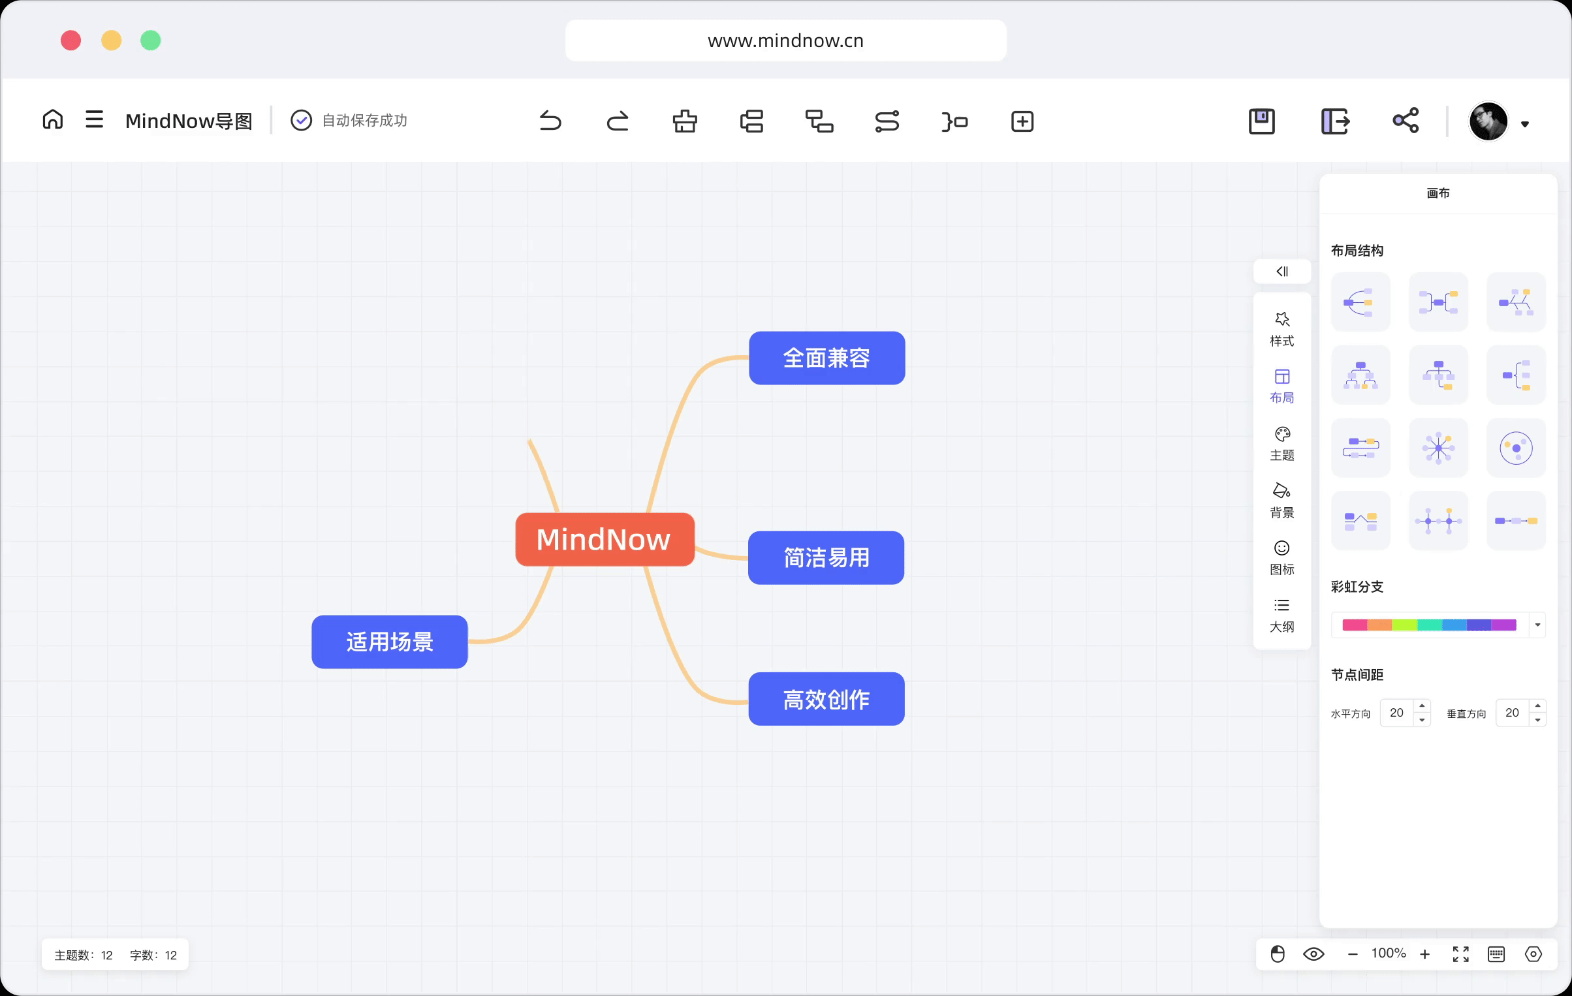Click the 垂直方向 spacing input field

point(1513,713)
